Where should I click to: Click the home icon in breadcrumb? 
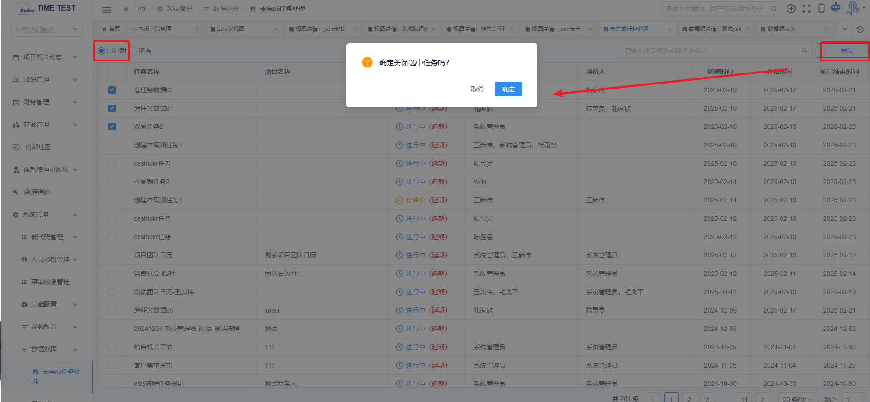click(x=126, y=9)
